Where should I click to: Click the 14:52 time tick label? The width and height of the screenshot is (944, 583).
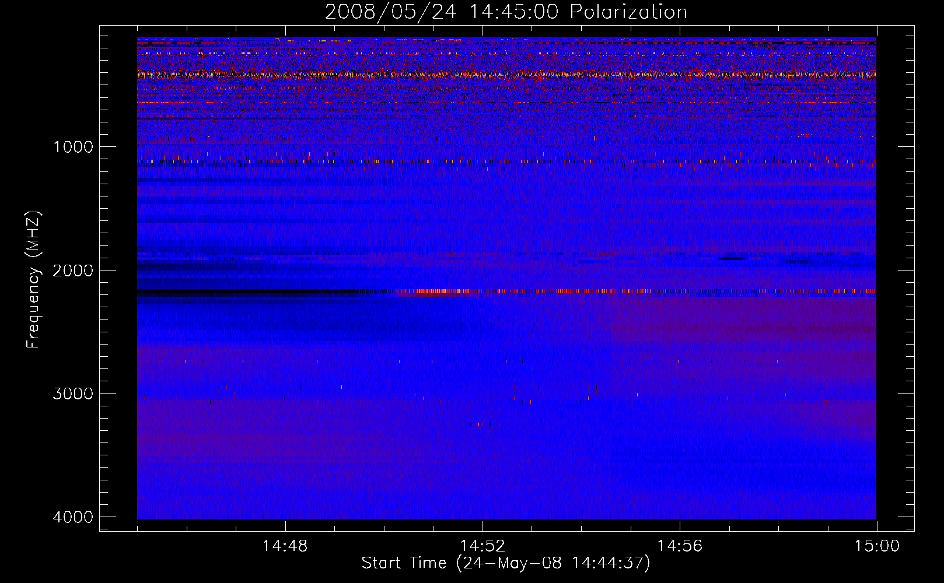[x=483, y=546]
